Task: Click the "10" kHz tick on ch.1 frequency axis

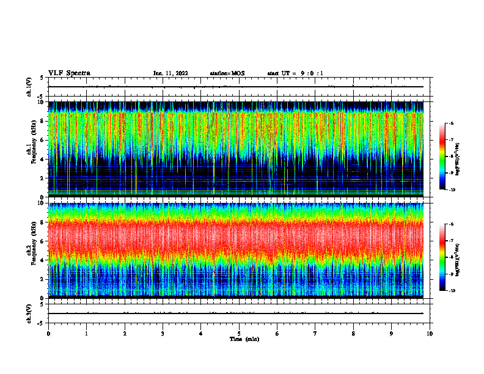Action: tap(41, 102)
